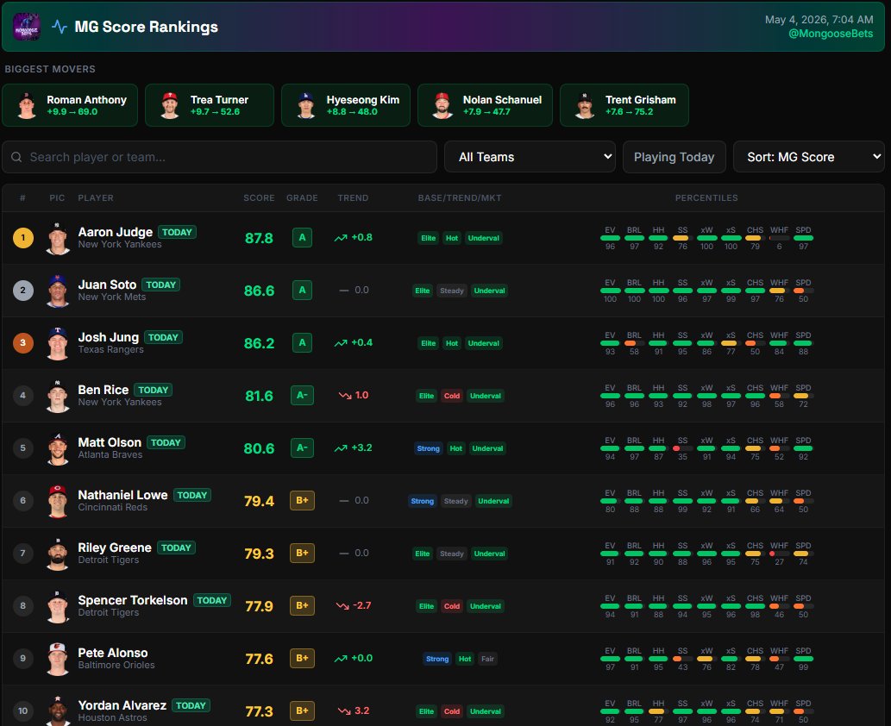Click the PLAYER column header

[x=96, y=197]
